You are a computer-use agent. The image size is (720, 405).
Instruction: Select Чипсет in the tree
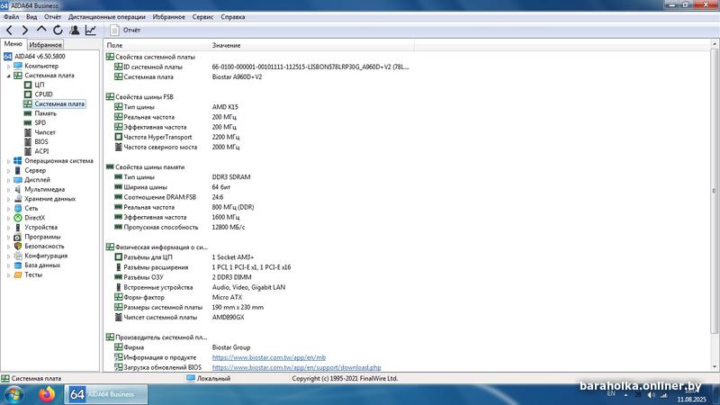(45, 132)
